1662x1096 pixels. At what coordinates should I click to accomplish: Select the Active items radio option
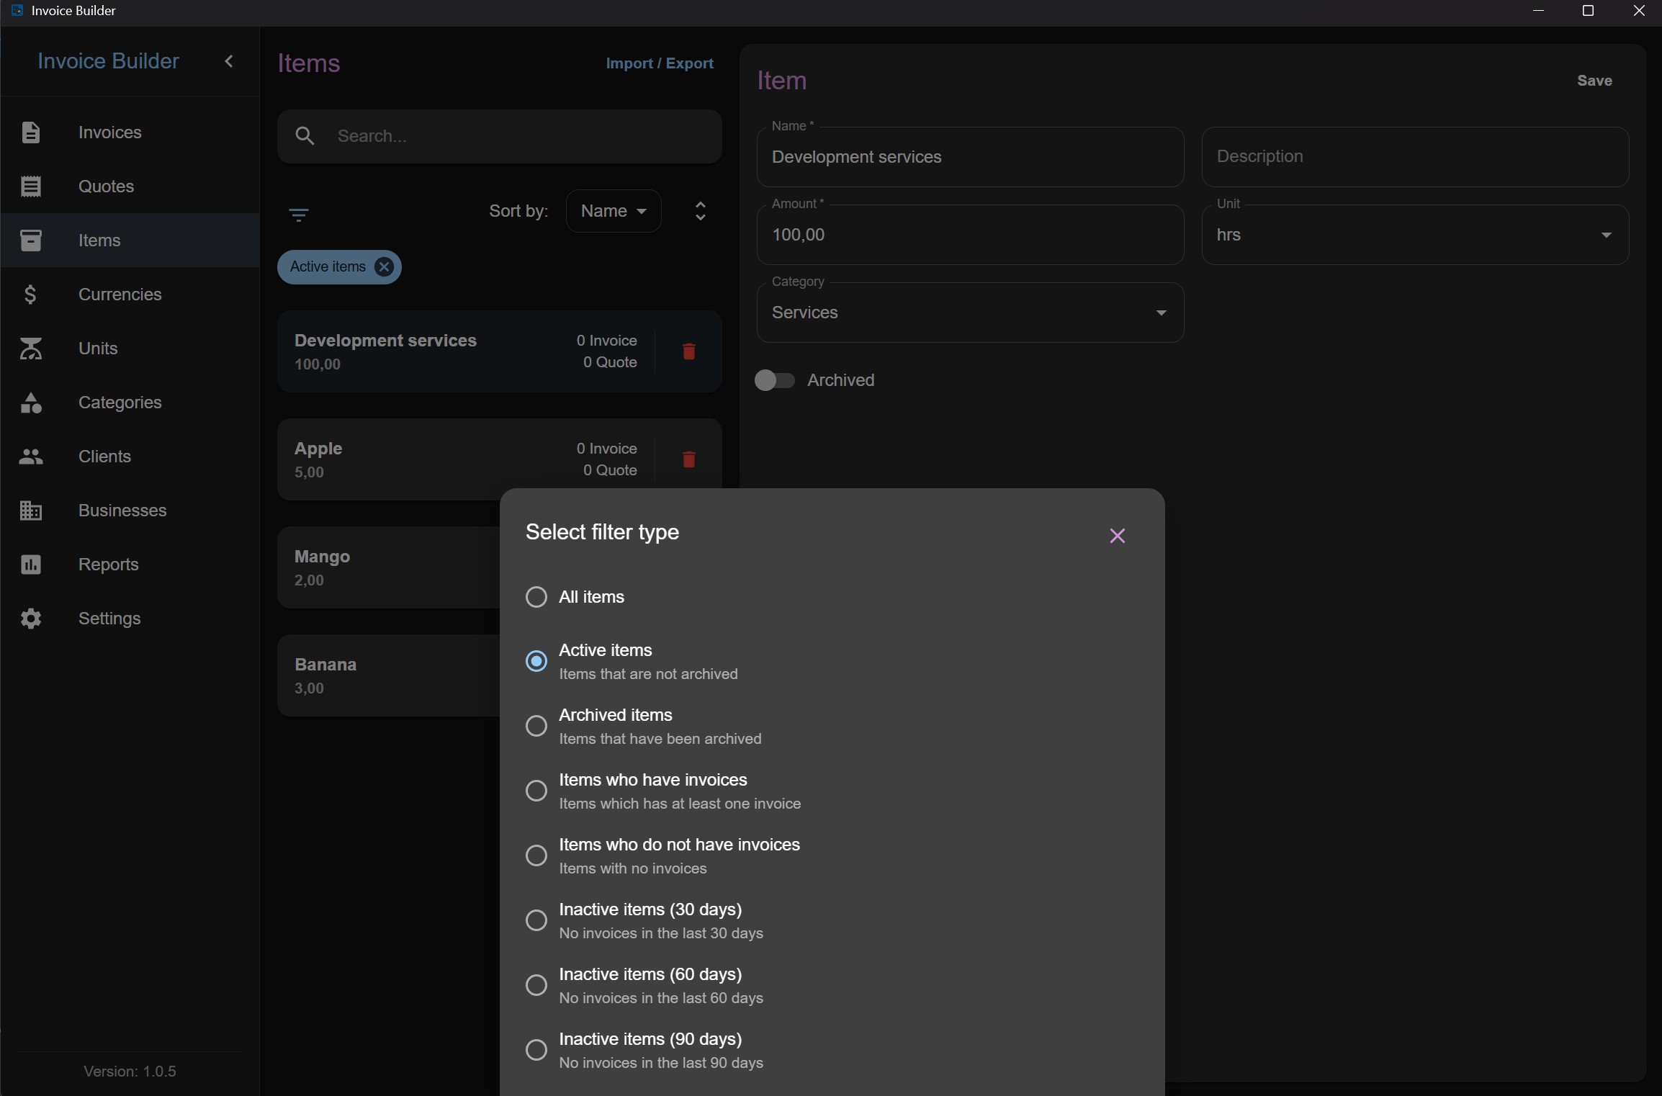536,661
